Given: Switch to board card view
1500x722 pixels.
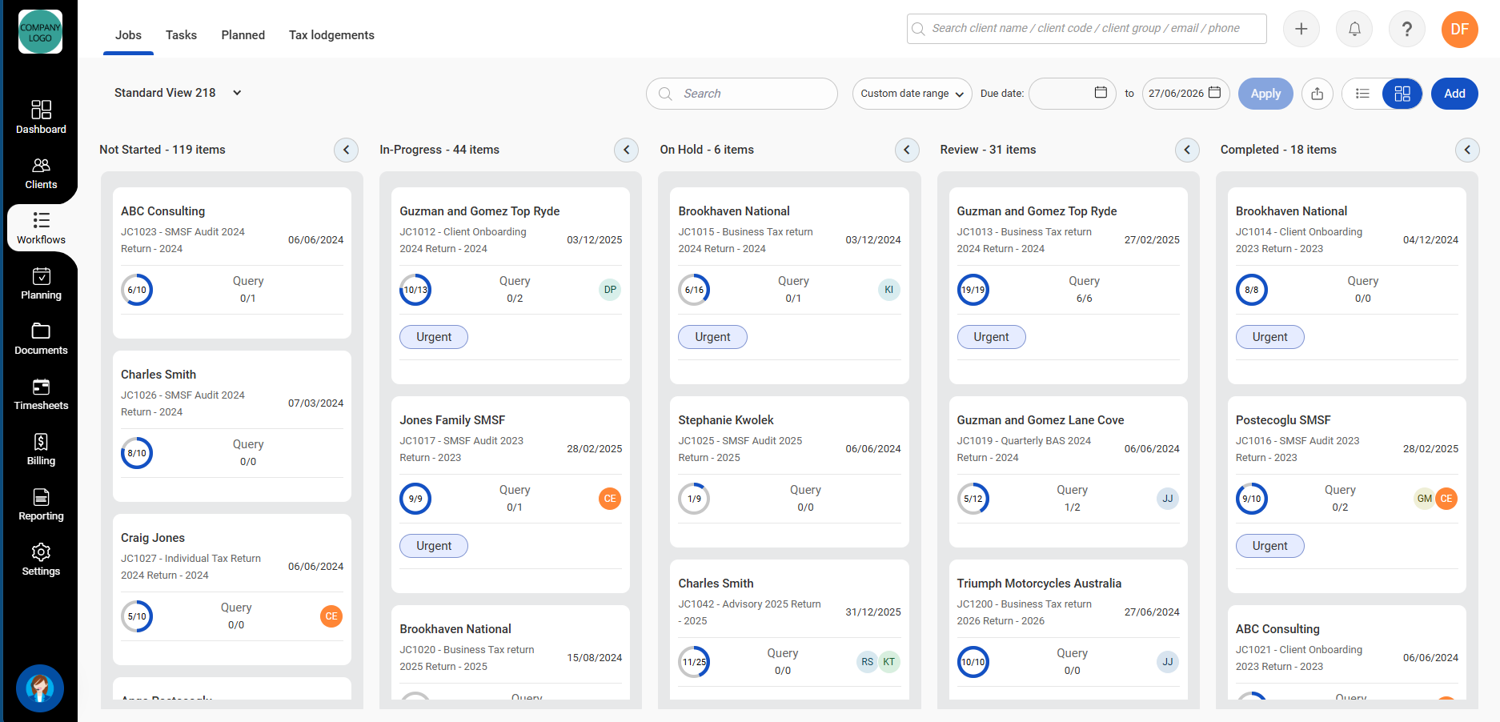Looking at the screenshot, I should (x=1402, y=94).
